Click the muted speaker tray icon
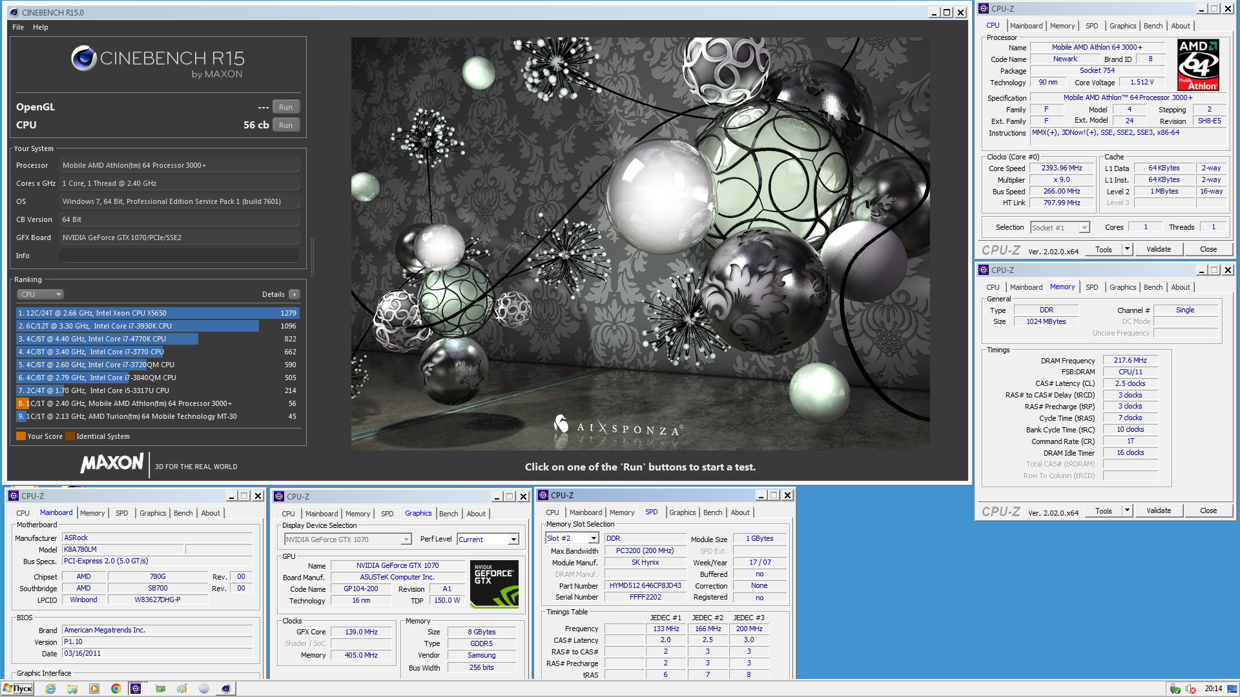 [1191, 689]
